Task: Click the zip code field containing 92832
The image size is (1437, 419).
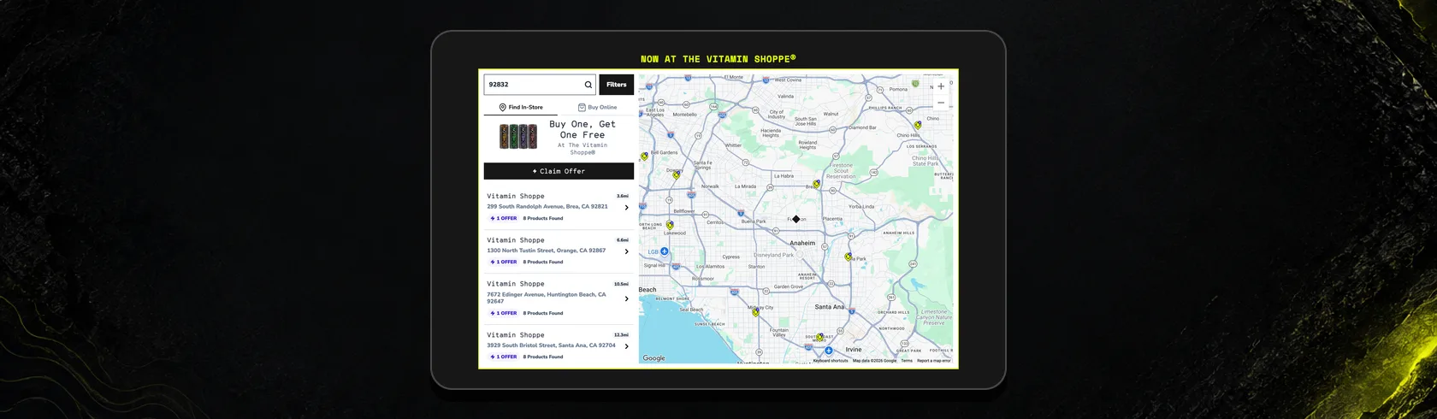Action: point(541,85)
